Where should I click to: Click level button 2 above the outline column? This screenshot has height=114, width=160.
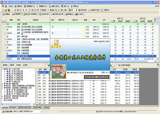(x=5, y=21)
